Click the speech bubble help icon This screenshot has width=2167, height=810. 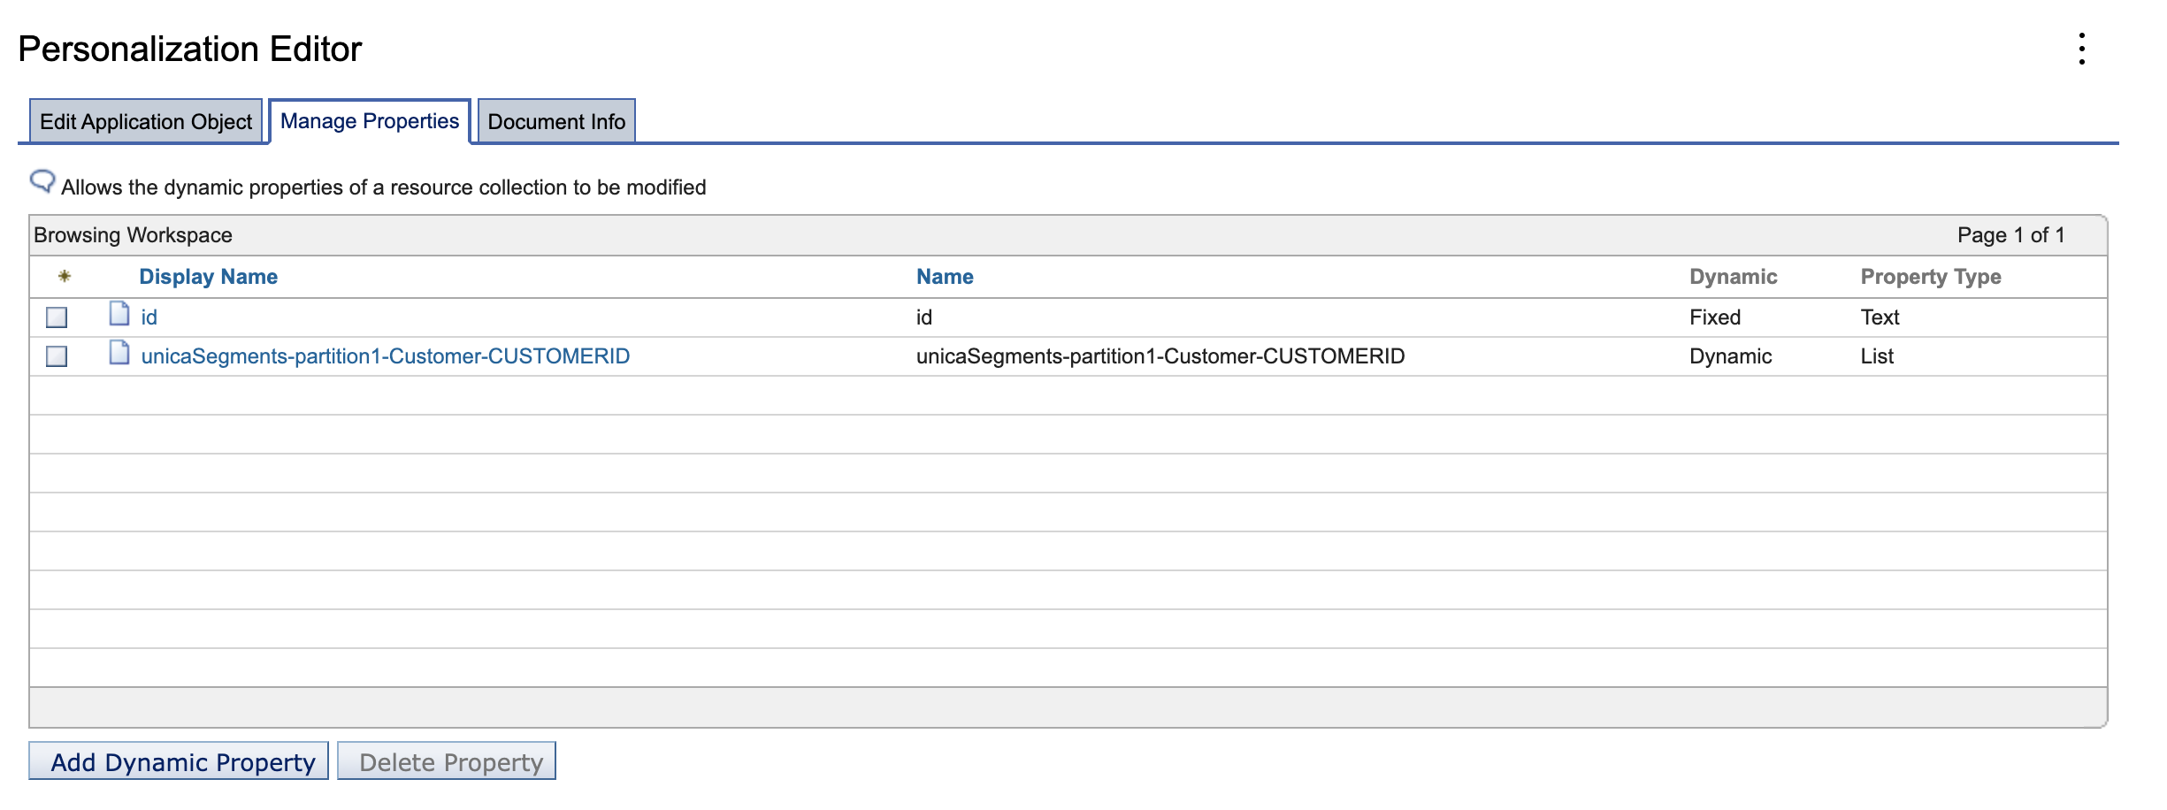click(x=42, y=180)
